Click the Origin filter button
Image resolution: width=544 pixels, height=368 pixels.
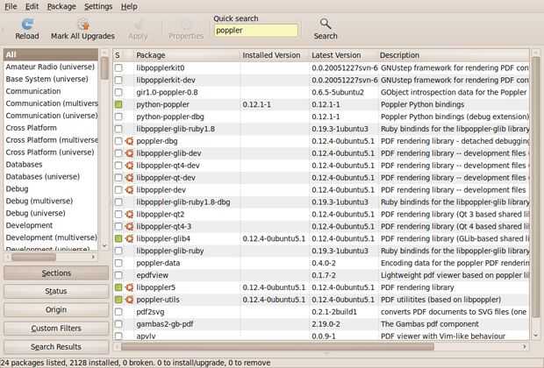(56, 309)
